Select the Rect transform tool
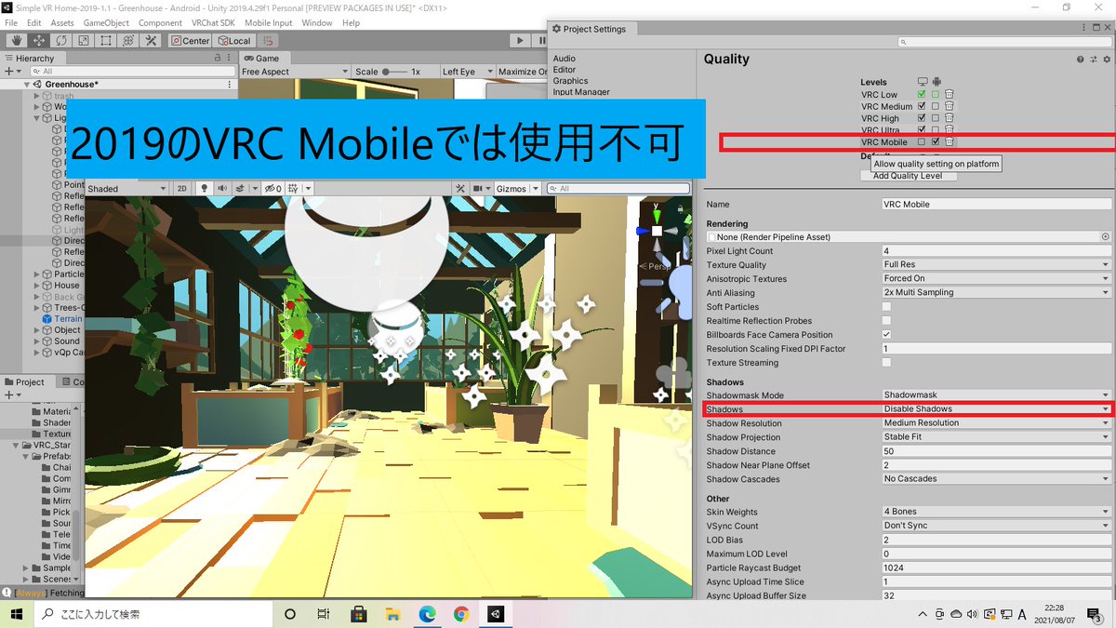 [106, 41]
